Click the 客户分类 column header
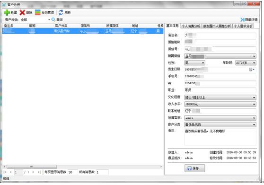 click(61, 26)
